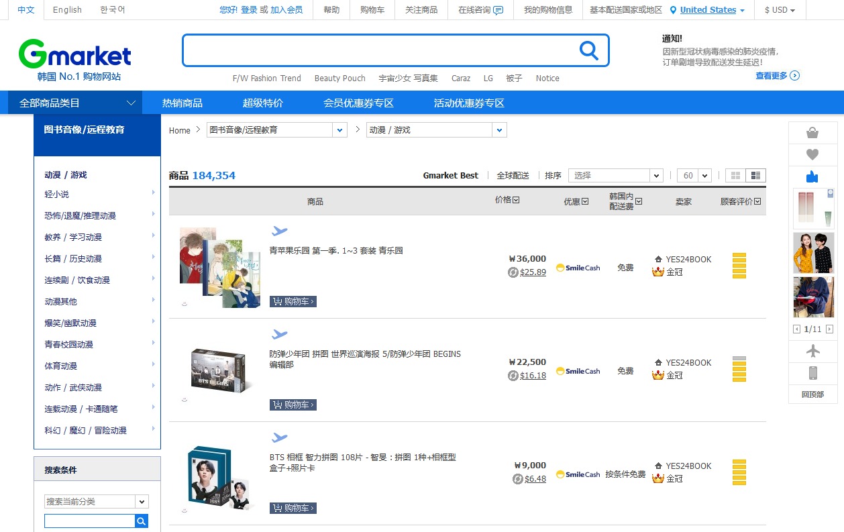This screenshot has width=844, height=532.
Task: Click the yellow sweater kids thumbnail in sidebar
Action: [813, 253]
